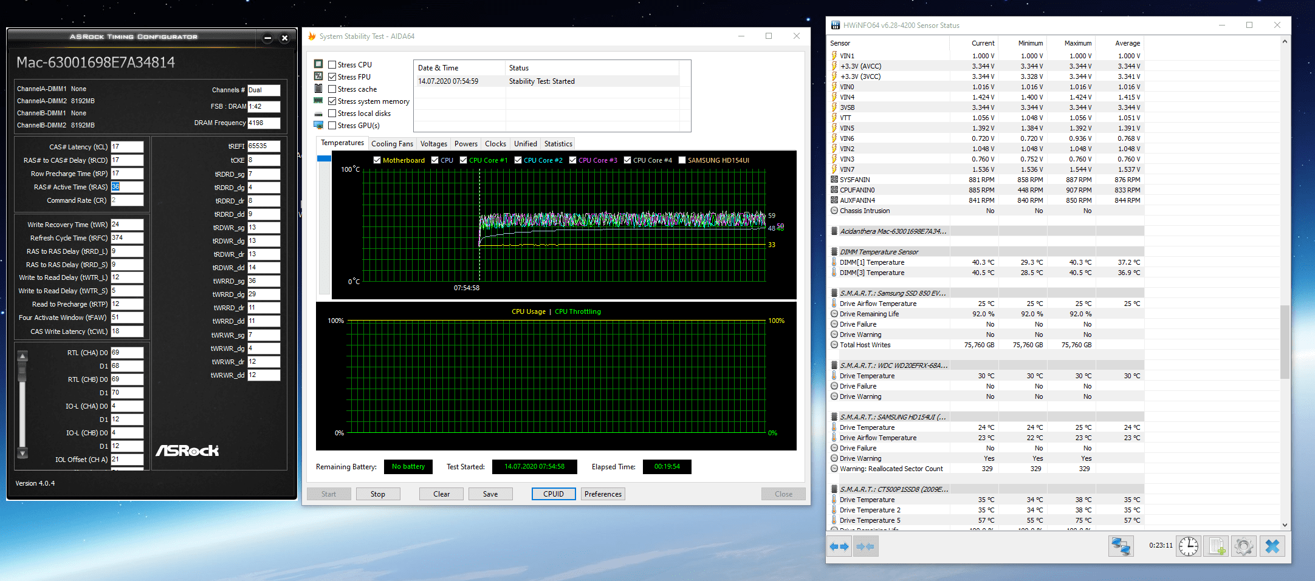1315x581 pixels.
Task: Open the Statistics tab
Action: pyautogui.click(x=558, y=144)
